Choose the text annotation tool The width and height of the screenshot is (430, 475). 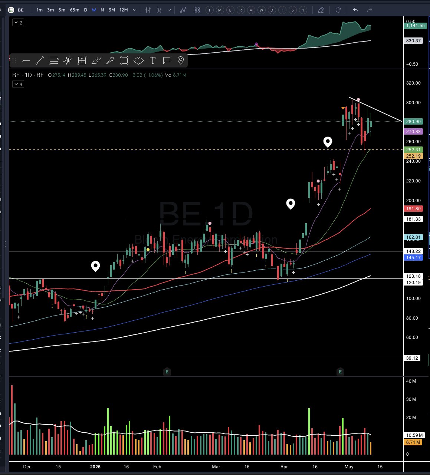click(x=152, y=60)
